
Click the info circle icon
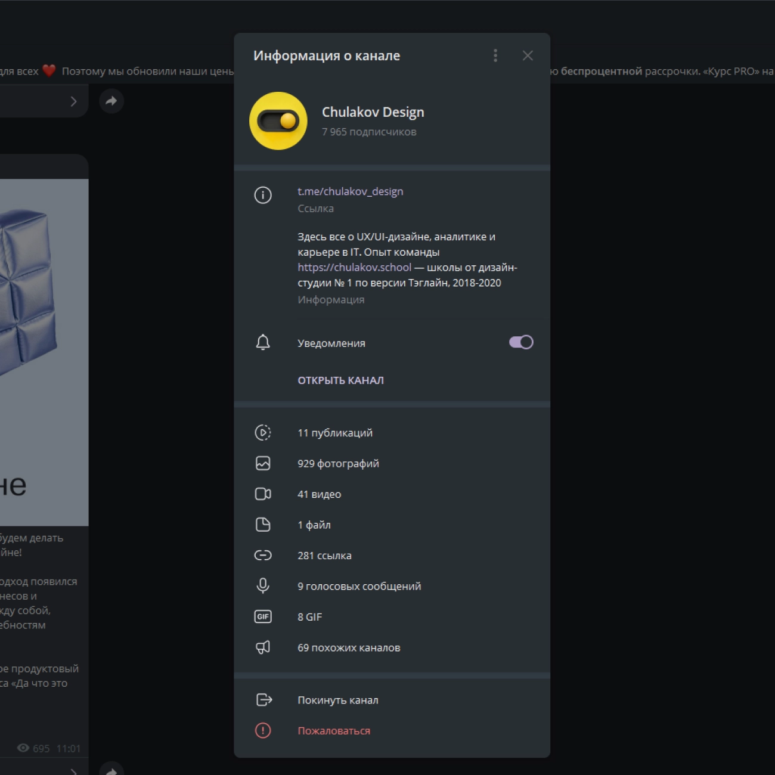(263, 195)
